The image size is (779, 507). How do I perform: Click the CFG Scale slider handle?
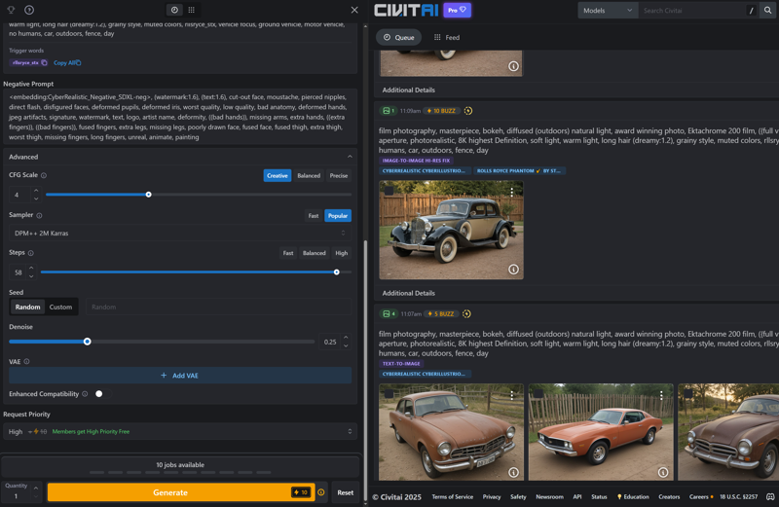149,195
